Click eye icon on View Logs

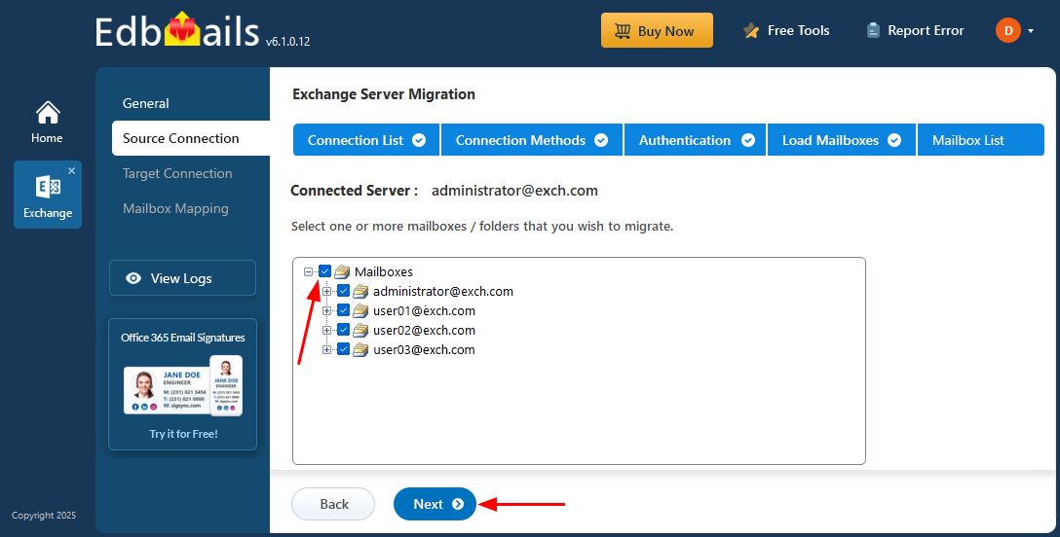(133, 278)
